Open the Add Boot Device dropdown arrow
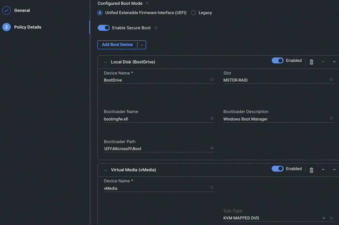 click(x=141, y=45)
